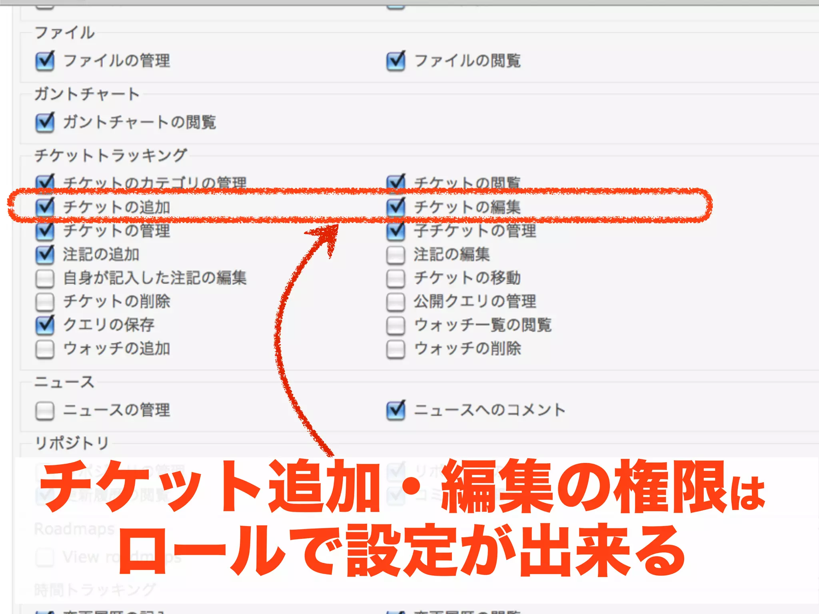This screenshot has width=819, height=614.
Task: Enable the チケットの削除 checkbox
Action: coord(45,302)
